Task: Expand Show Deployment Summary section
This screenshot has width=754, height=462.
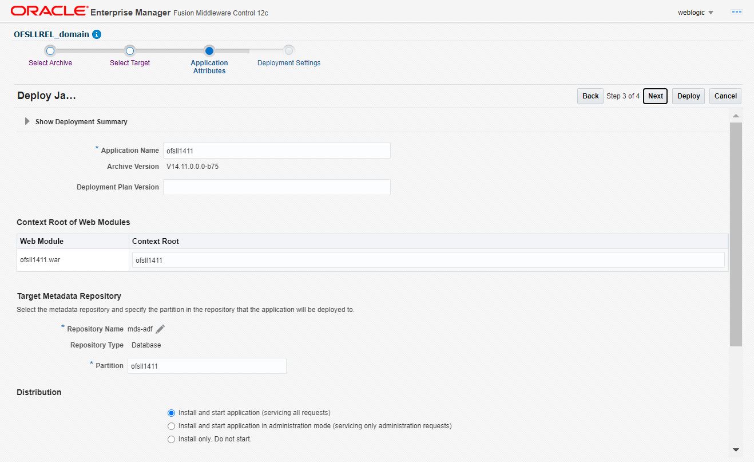Action: pyautogui.click(x=27, y=121)
